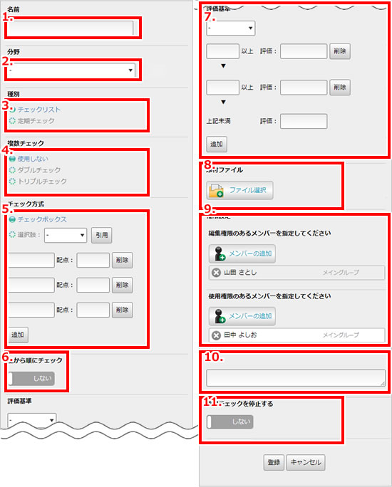Image resolution: width=392 pixels, height=487 pixels.
Task: Open 評価基準 dropdown in right panel
Action: pyautogui.click(x=231, y=28)
